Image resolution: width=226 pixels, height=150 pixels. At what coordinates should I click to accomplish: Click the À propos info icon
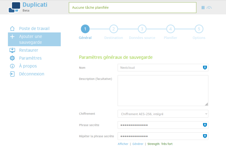tap(12, 66)
